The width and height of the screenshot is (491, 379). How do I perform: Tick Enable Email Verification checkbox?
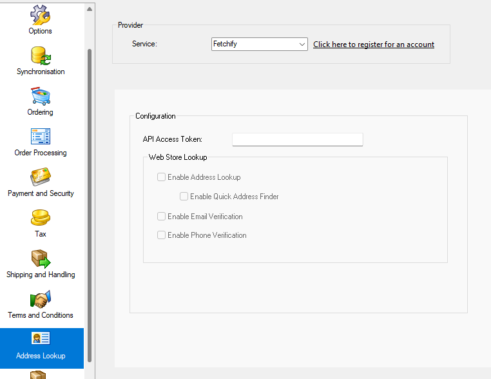pyautogui.click(x=162, y=217)
